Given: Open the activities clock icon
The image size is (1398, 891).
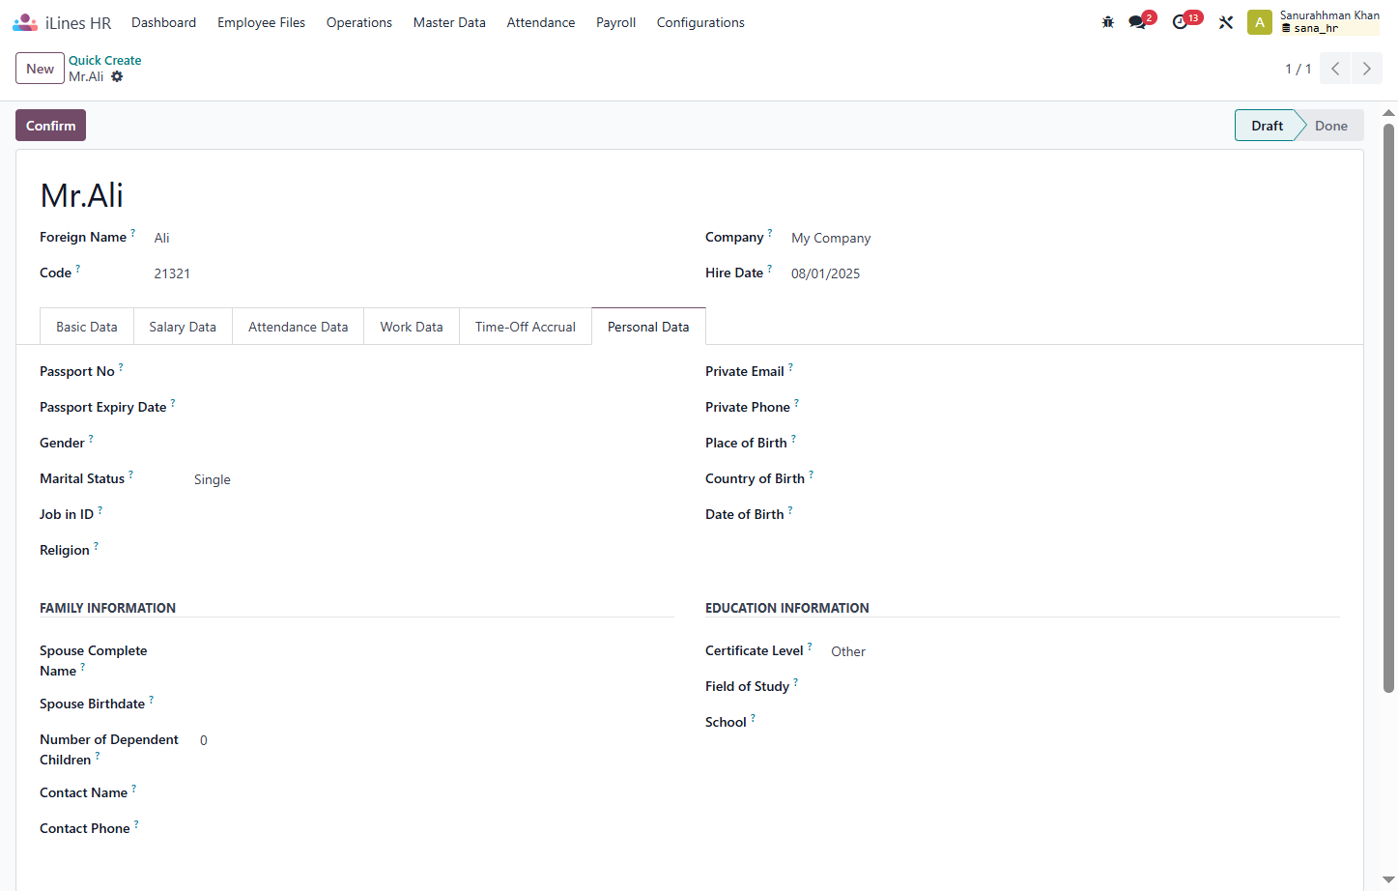Looking at the screenshot, I should click(1180, 22).
